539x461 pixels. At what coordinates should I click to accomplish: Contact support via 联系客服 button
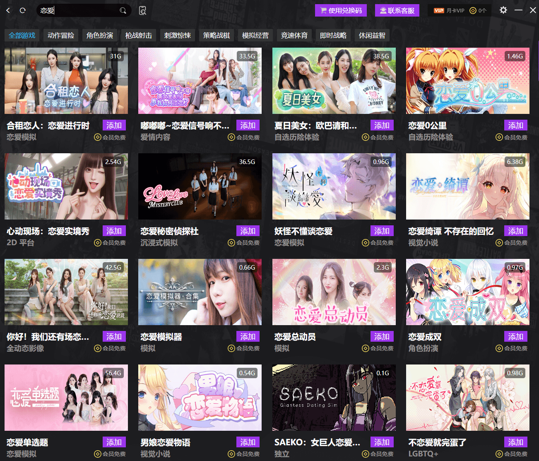pos(397,10)
